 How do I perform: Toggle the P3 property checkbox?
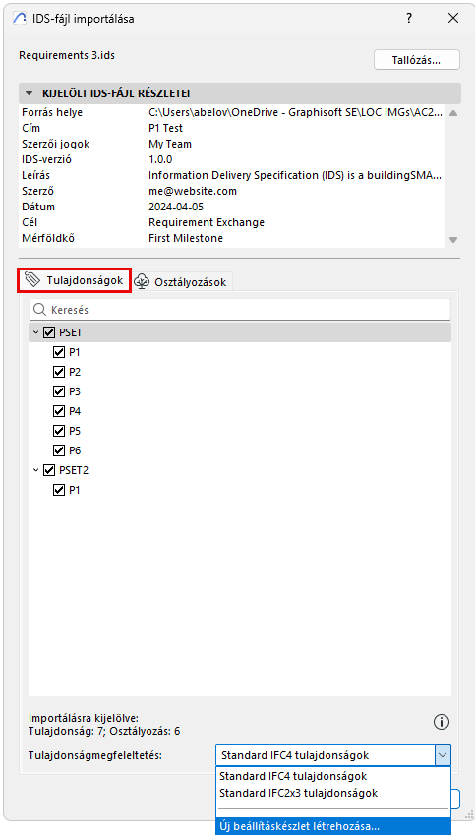tap(59, 391)
